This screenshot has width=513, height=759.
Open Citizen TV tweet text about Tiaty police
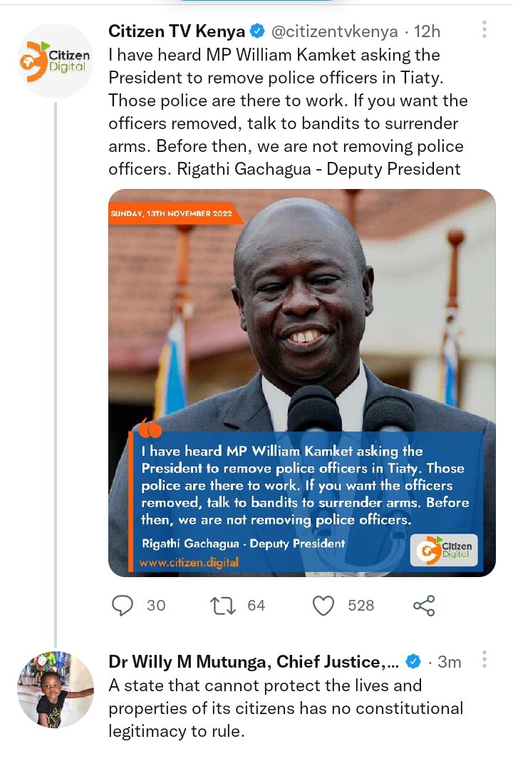pos(288,112)
